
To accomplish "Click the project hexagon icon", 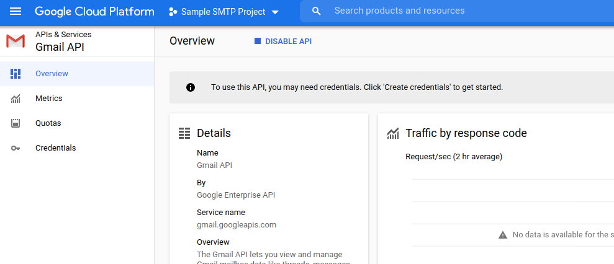I will click(x=173, y=12).
